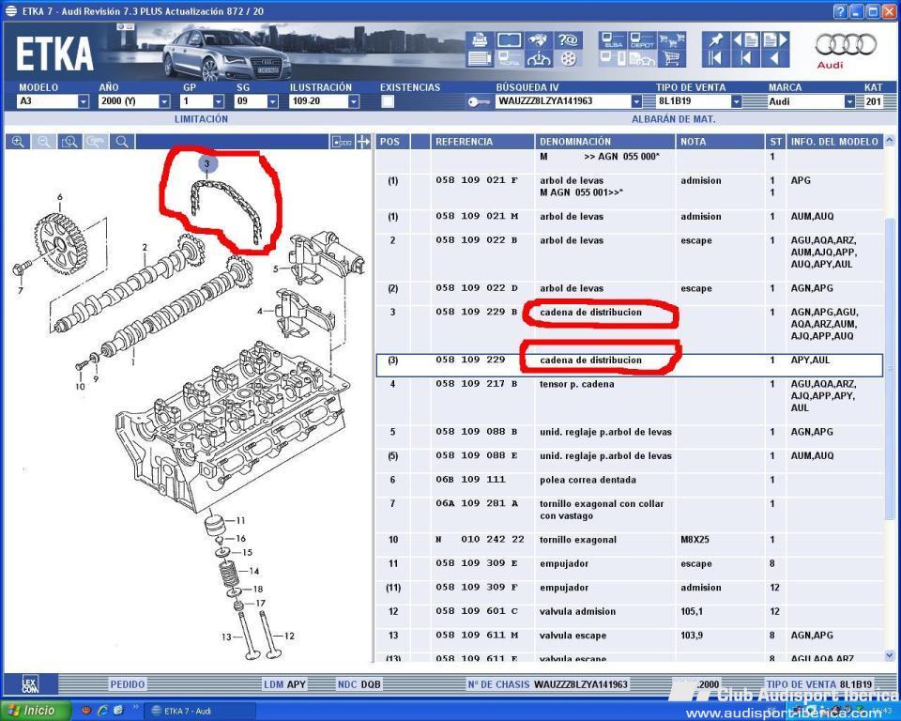Click the split pane arrows icon
Screen dimensions: 901x721
pos(363,142)
